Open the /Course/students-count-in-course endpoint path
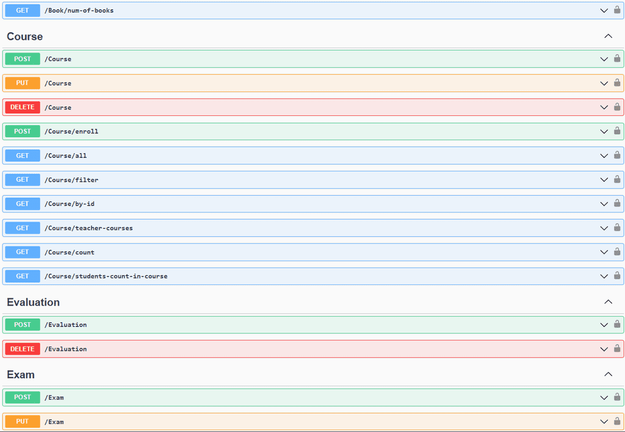Image resolution: width=625 pixels, height=432 pixels. tap(106, 276)
